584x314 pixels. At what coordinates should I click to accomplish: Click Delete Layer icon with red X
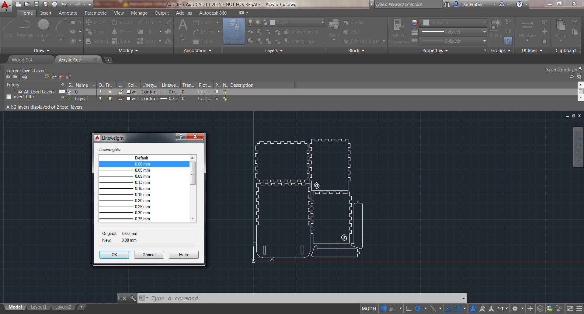(x=61, y=77)
